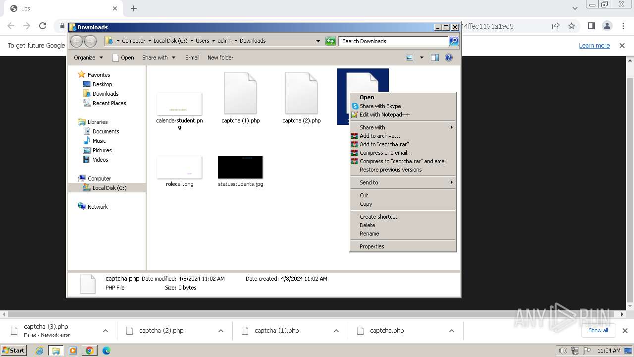Image resolution: width=634 pixels, height=357 pixels.
Task: Select captcha (1).php file icon
Action: point(241,93)
